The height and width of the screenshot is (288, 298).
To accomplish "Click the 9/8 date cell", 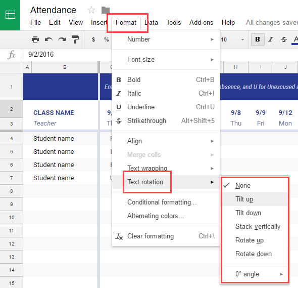I will [236, 112].
